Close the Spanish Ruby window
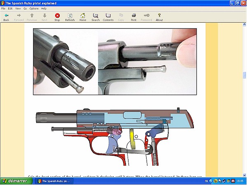Screen dimensions: 247x185 click(244, 3)
